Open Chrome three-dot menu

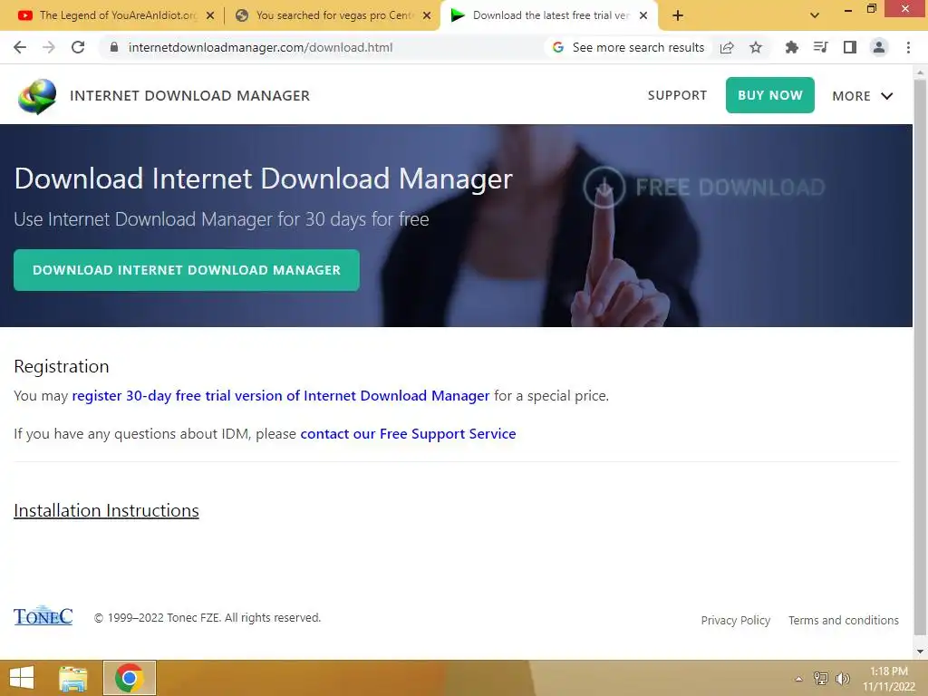pos(908,47)
